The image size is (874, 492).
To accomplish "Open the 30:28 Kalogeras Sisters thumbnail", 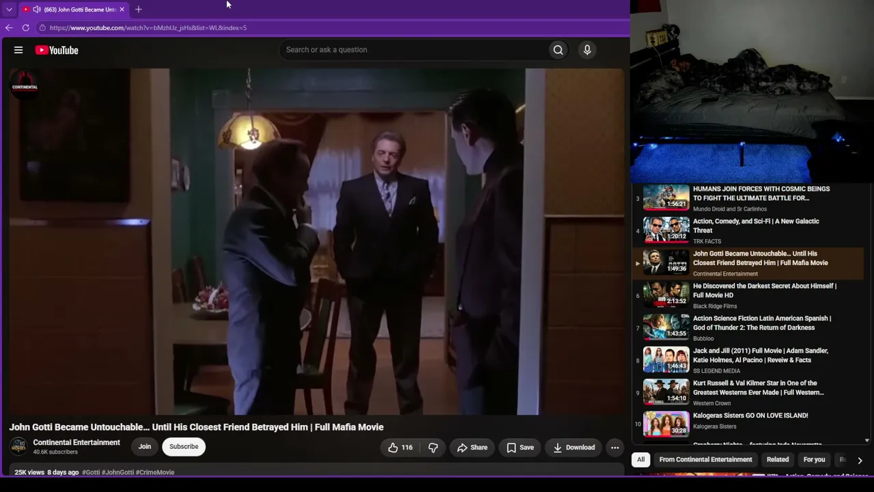I will click(x=666, y=424).
